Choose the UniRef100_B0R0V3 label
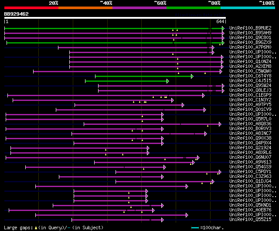279x231 pixels. pos(250,128)
